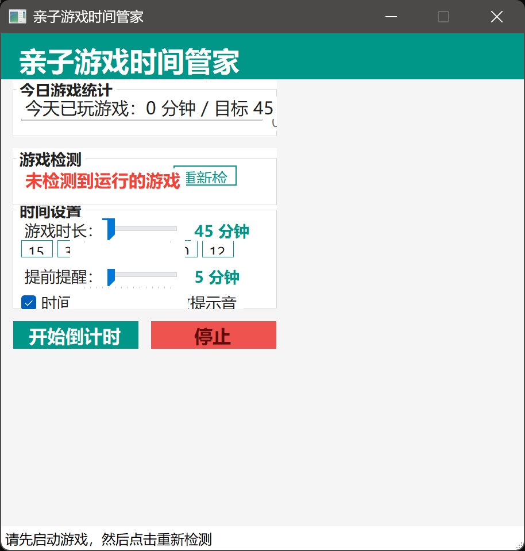525x551 pixels.
Task: Click the window resize grip at bottom corner
Action: pyautogui.click(x=519, y=545)
